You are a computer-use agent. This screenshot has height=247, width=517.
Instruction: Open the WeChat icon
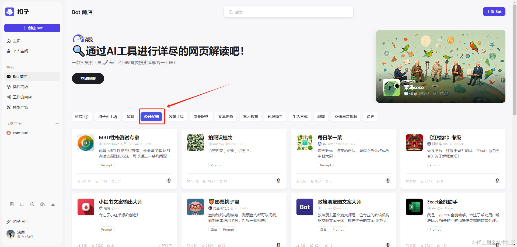point(43,204)
